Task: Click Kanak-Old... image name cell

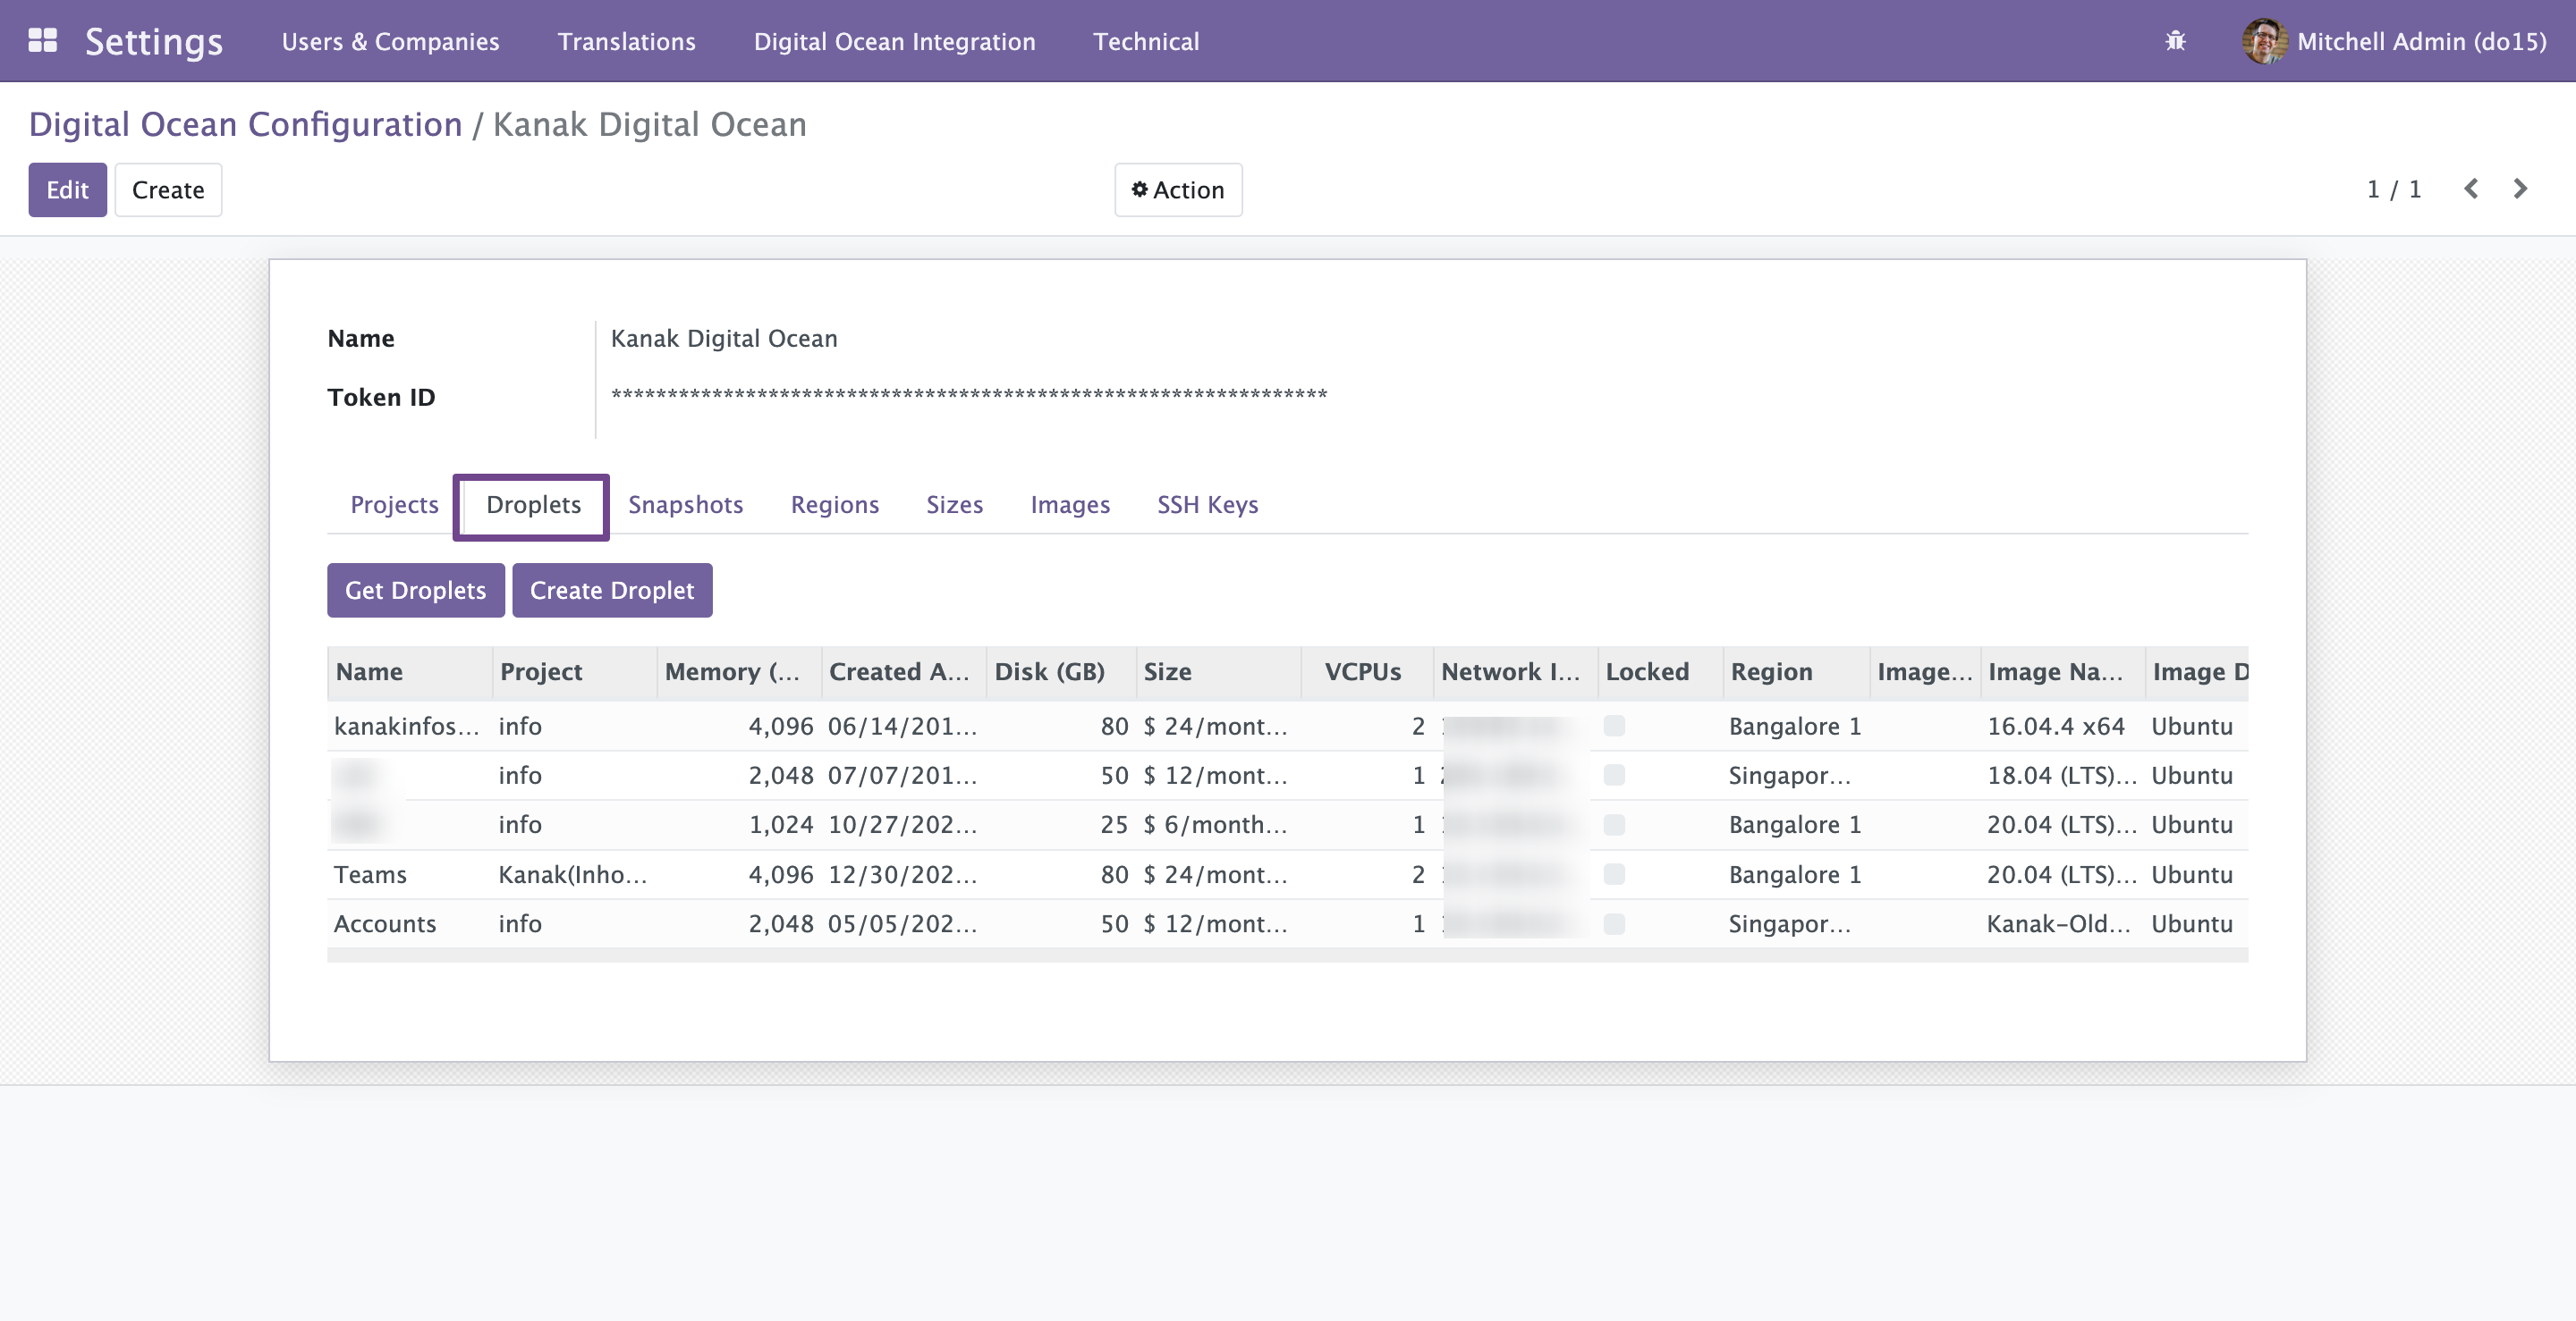Action: 2058,923
